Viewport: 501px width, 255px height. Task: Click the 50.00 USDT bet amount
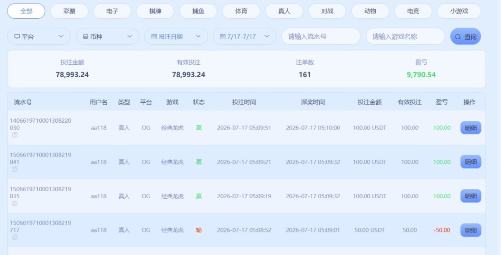tap(369, 230)
